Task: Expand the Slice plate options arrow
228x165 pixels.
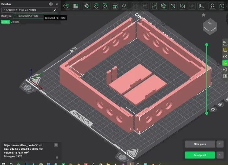Action: coord(220,144)
